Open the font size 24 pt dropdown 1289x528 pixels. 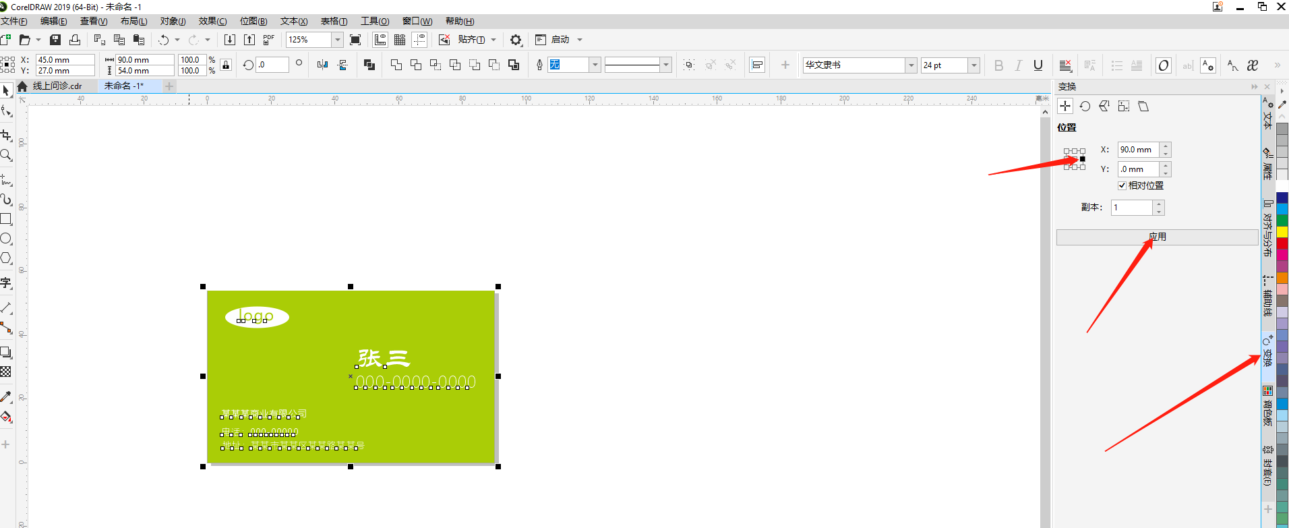point(974,65)
